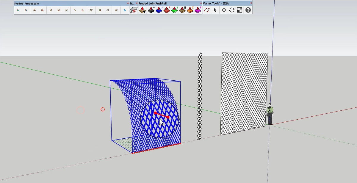Close the Fredo6_FredoScale toolbar

[x=128, y=3]
